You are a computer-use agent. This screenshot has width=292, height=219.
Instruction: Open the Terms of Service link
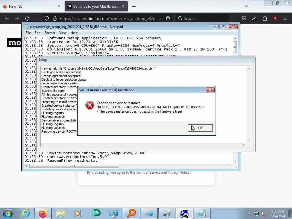[x=148, y=173]
